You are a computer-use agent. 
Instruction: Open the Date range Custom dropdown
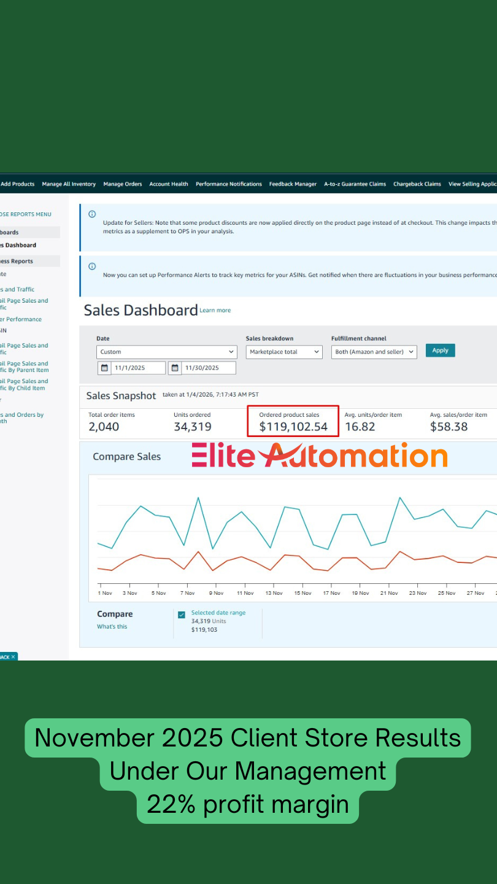[166, 352]
